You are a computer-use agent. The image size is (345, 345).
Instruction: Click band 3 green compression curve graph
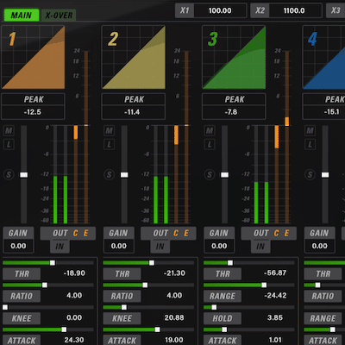[234, 58]
